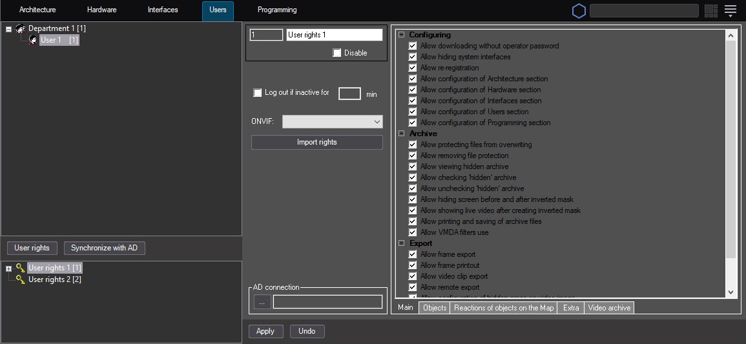
Task: Click the blue hexagon icon in top bar
Action: coord(579,11)
